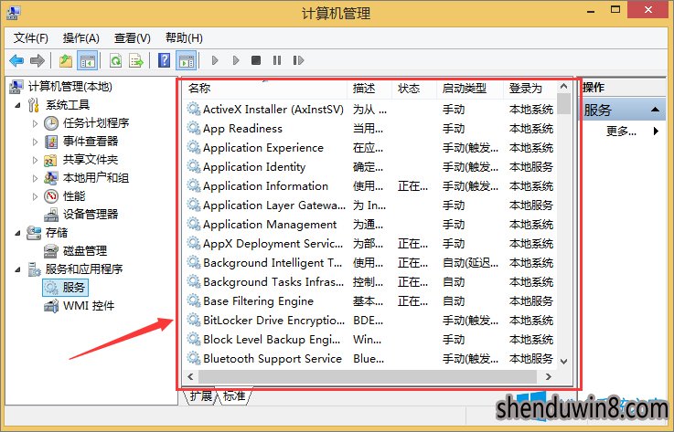Open the 帮助(H) menu
Viewport: 674px width, 432px height.
(x=184, y=38)
